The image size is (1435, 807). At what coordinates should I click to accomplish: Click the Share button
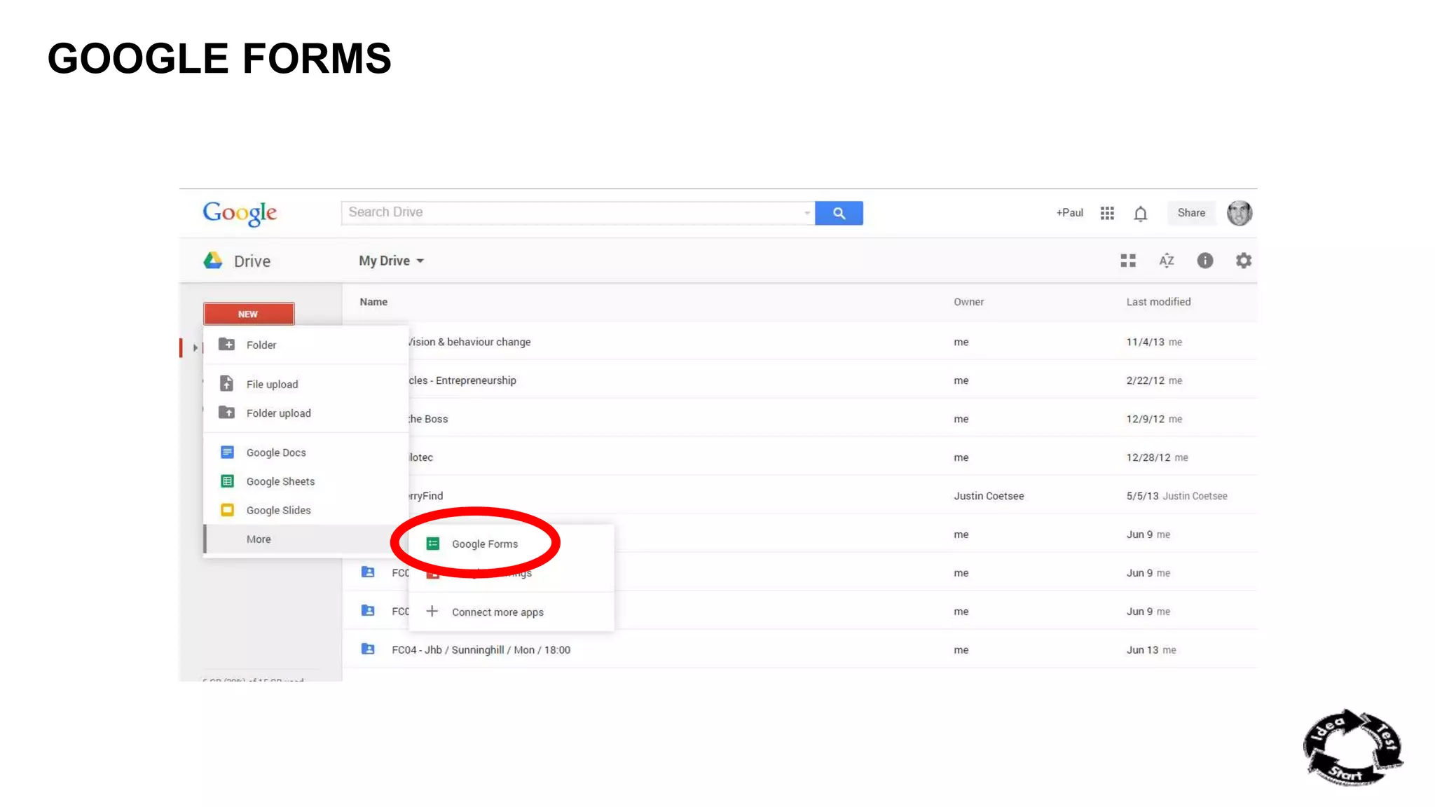(x=1191, y=213)
